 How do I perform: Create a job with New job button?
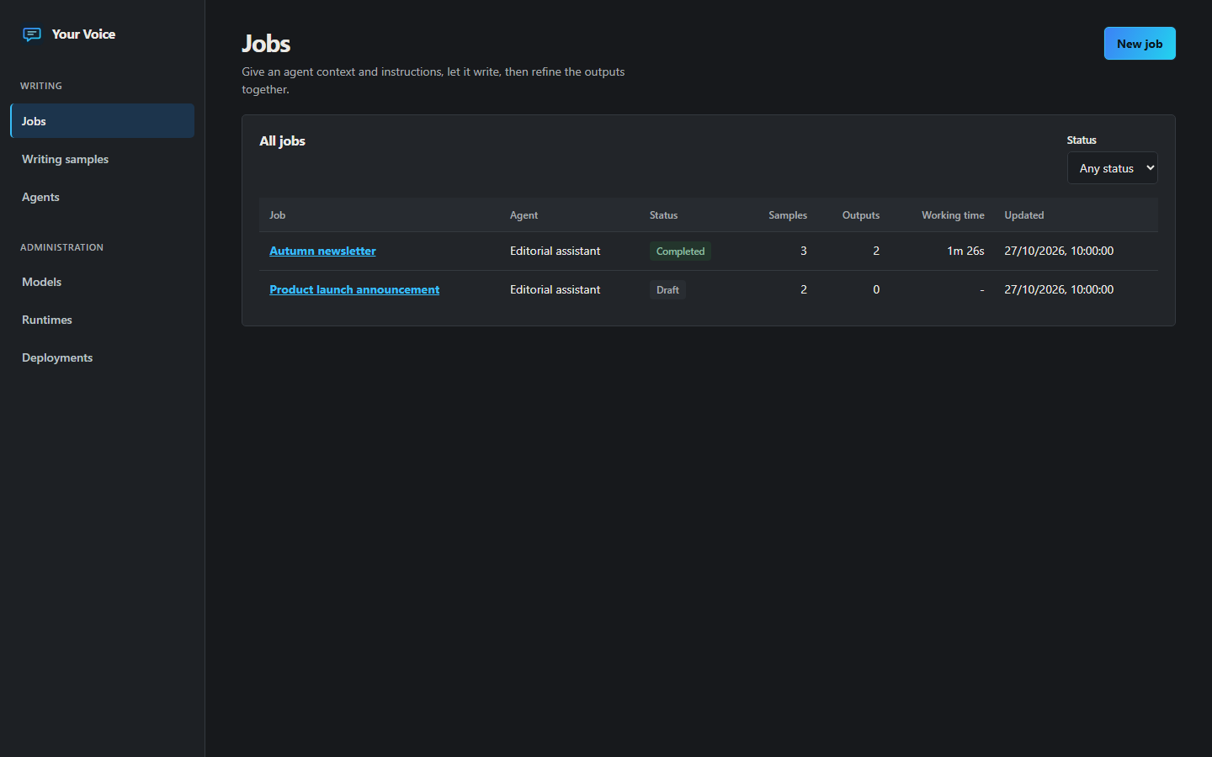click(1139, 44)
